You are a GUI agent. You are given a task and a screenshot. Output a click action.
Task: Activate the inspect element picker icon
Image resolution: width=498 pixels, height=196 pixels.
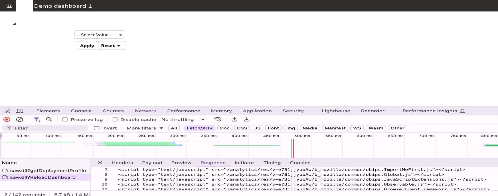point(7,111)
